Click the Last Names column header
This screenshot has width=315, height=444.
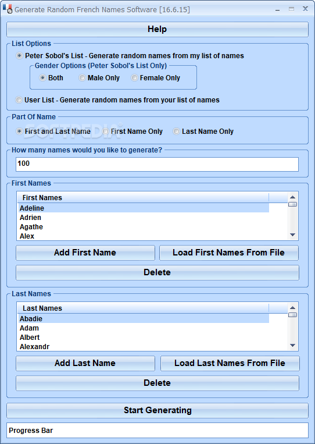tap(143, 308)
